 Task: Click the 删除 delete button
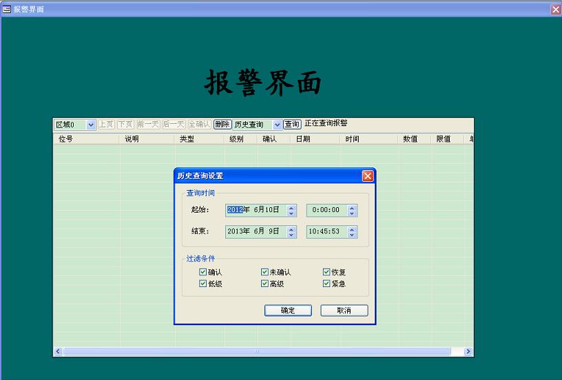[222, 125]
